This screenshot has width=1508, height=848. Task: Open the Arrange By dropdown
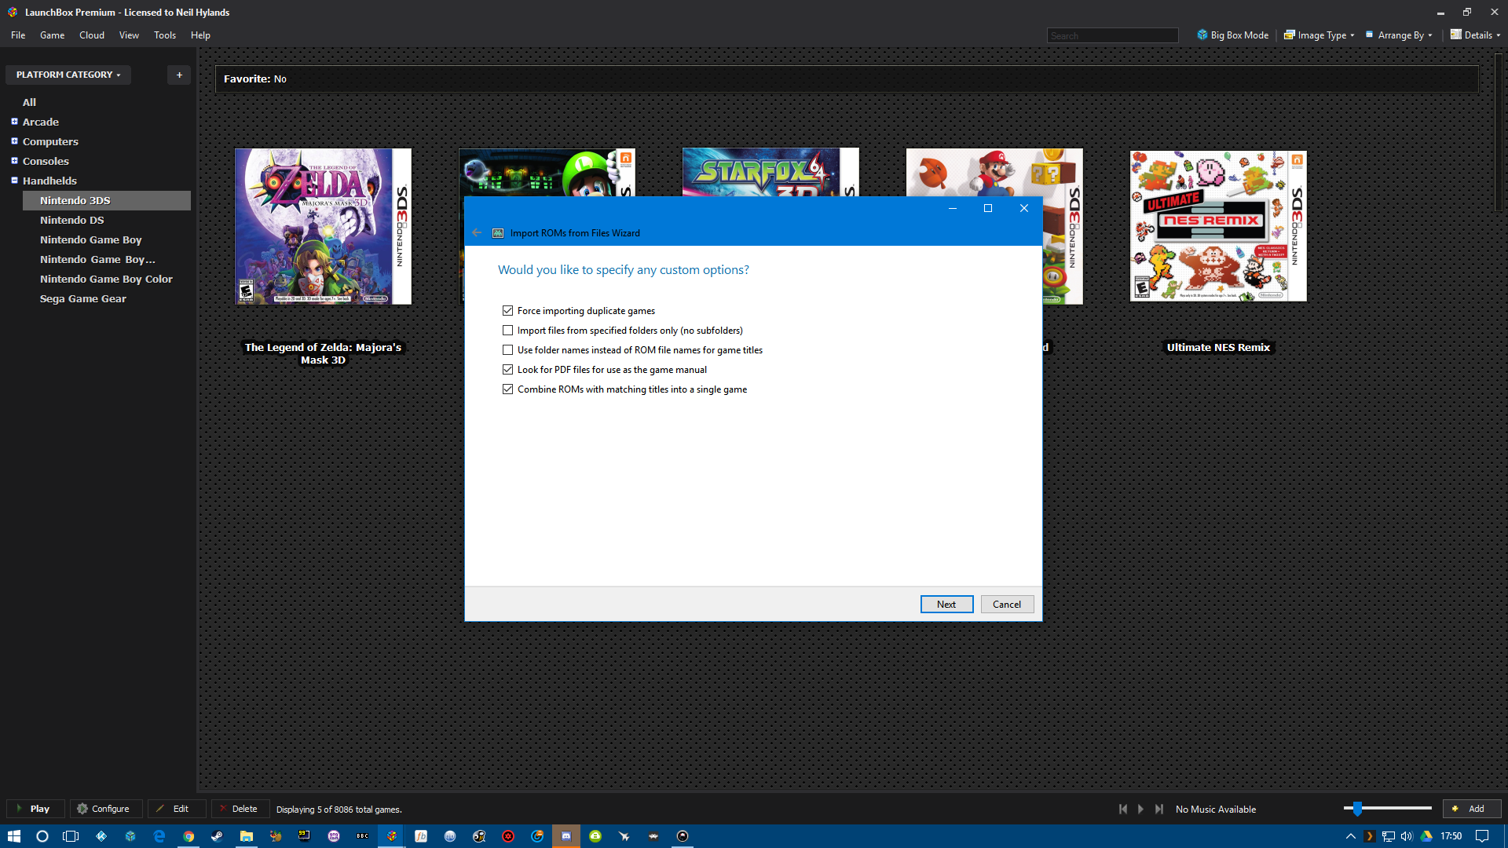tap(1399, 35)
